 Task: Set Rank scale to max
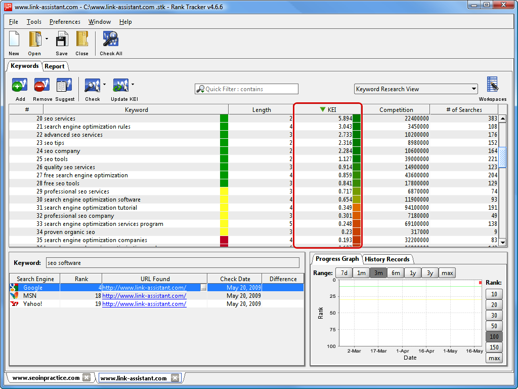494,358
